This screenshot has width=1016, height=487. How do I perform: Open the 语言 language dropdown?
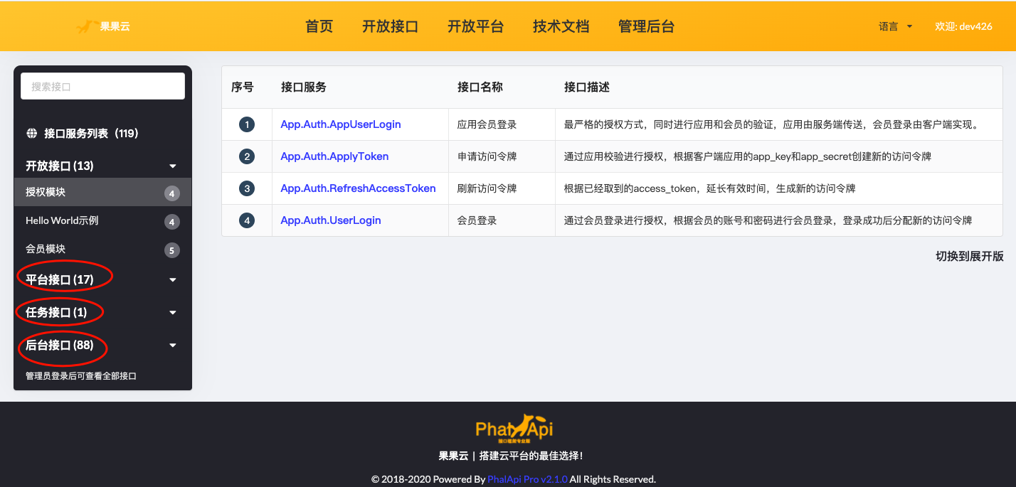tap(895, 26)
